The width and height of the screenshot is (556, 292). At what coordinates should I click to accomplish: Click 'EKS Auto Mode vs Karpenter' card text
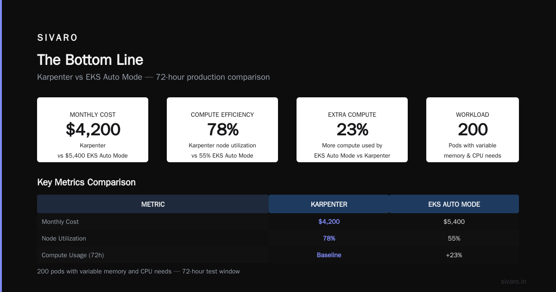coord(352,156)
